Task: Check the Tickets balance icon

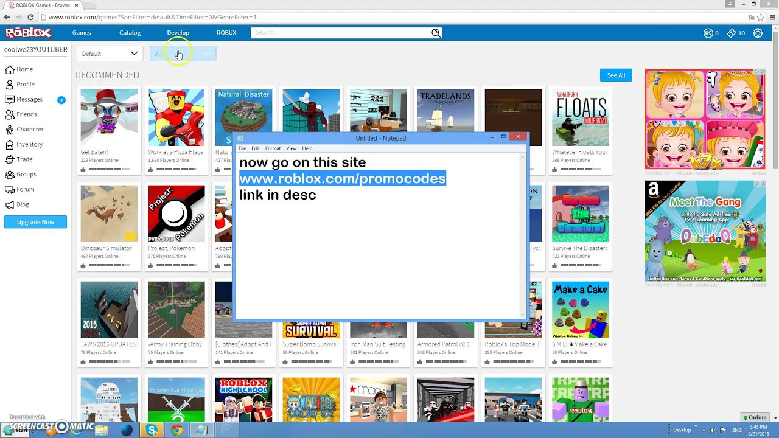Action: 731,33
